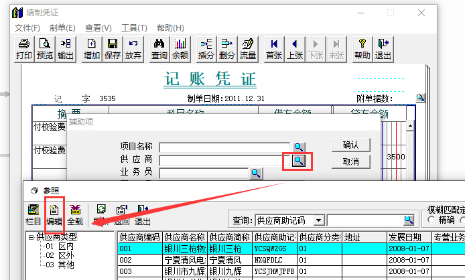Save voucher with 保存 icon
The width and height of the screenshot is (465, 280).
(113, 48)
